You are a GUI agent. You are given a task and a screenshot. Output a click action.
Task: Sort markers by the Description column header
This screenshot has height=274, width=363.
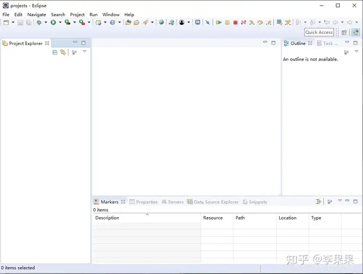tap(147, 218)
